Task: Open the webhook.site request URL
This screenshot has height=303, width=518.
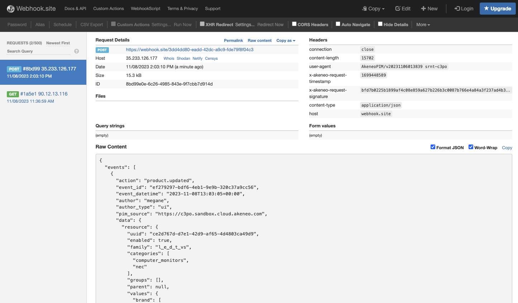Action: [190, 50]
